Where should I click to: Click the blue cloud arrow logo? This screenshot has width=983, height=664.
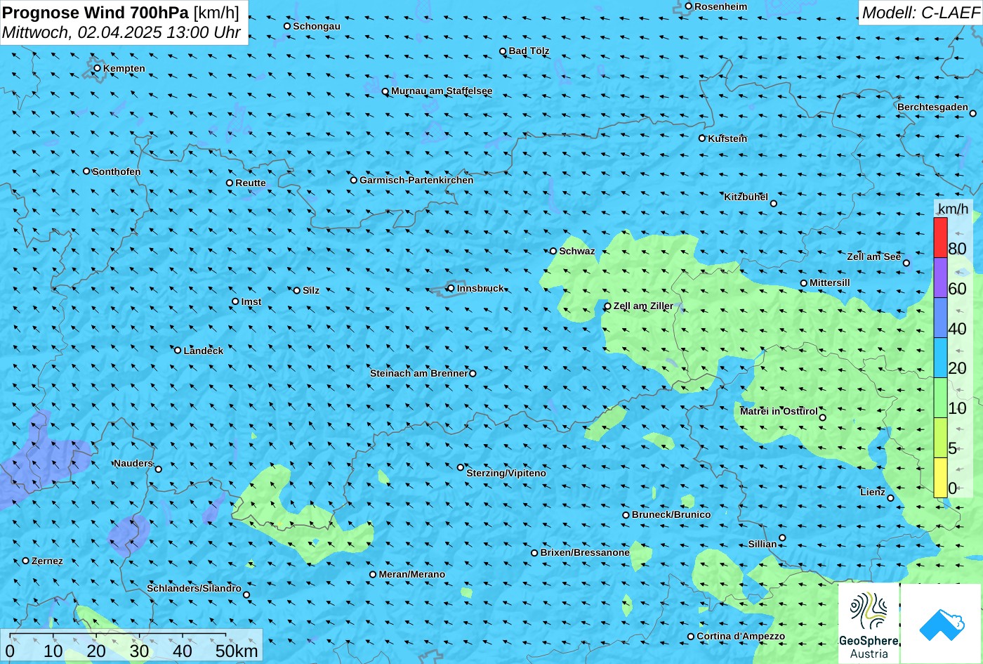click(941, 623)
